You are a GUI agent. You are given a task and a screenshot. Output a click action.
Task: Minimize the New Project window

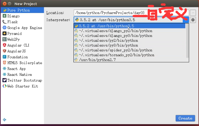9,4
